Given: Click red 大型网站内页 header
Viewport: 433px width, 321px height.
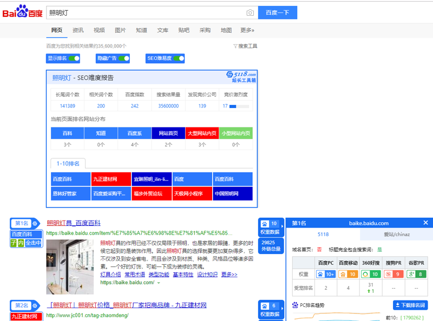Looking at the screenshot, I should point(202,133).
